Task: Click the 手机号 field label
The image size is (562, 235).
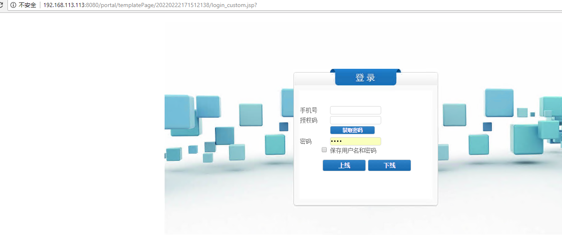Action: [308, 110]
